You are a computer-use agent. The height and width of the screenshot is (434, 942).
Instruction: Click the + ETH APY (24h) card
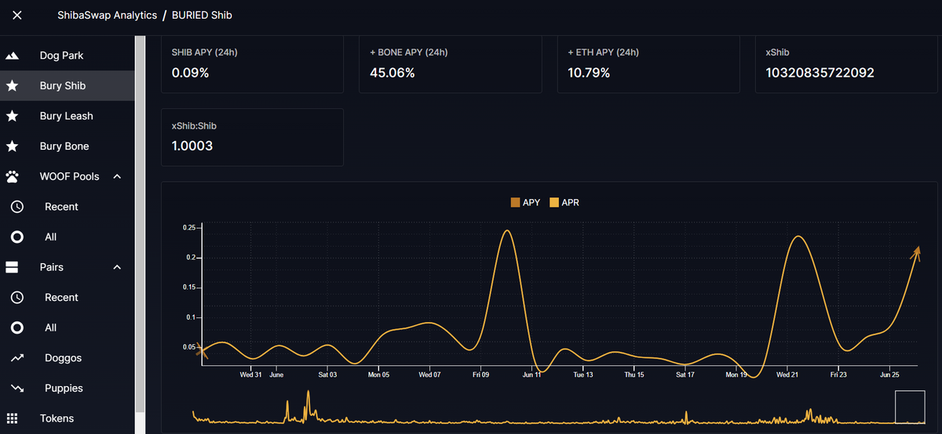tap(648, 65)
